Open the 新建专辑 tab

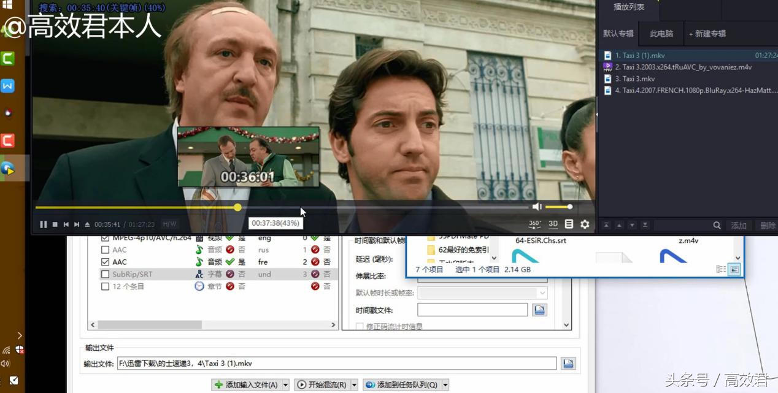click(707, 34)
